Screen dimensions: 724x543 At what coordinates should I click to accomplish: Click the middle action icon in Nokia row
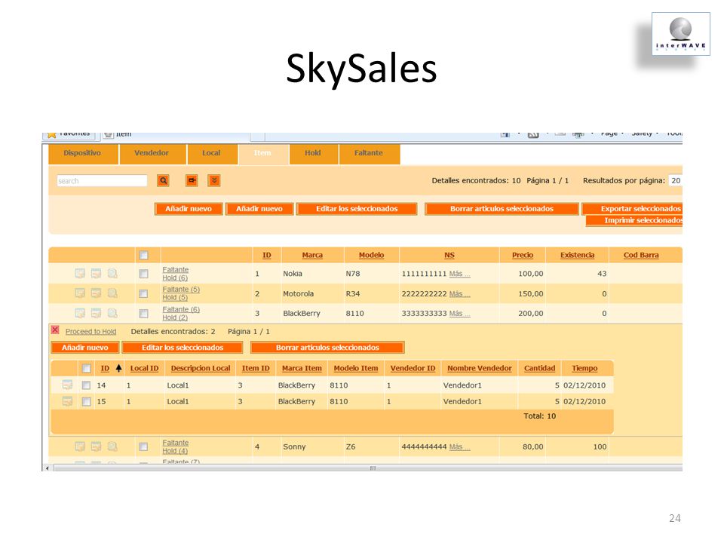(x=96, y=273)
